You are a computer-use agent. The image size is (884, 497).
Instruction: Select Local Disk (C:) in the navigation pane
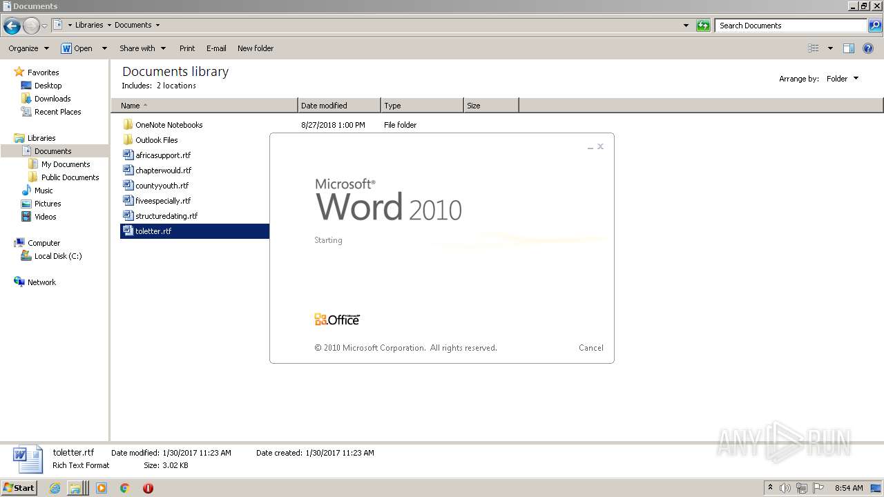tap(58, 256)
